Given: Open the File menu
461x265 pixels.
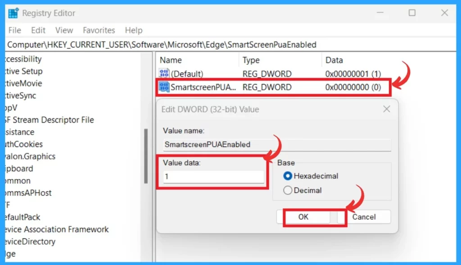Looking at the screenshot, I should coord(15,30).
